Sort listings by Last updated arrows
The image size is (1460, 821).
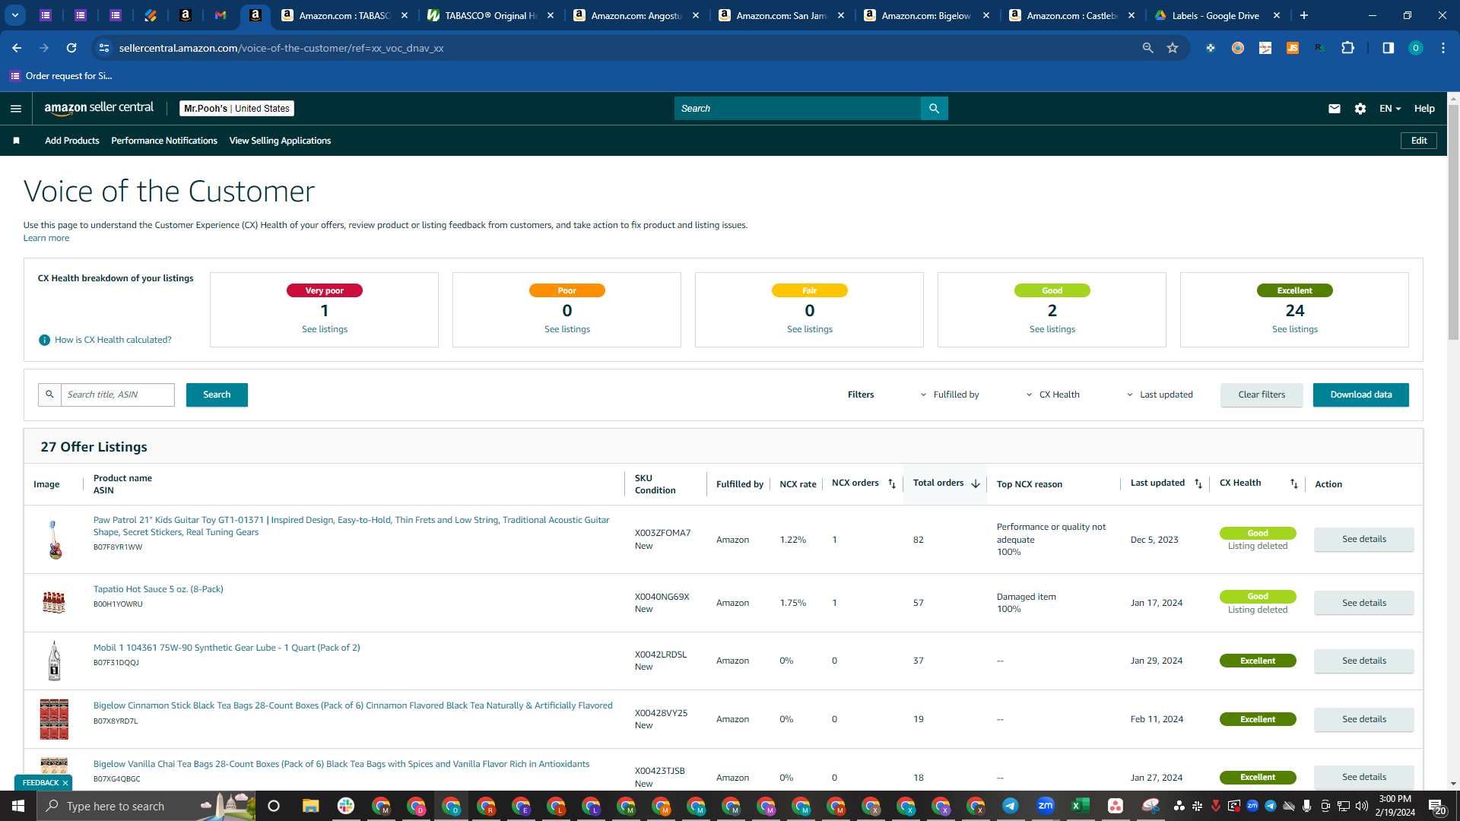1198,483
